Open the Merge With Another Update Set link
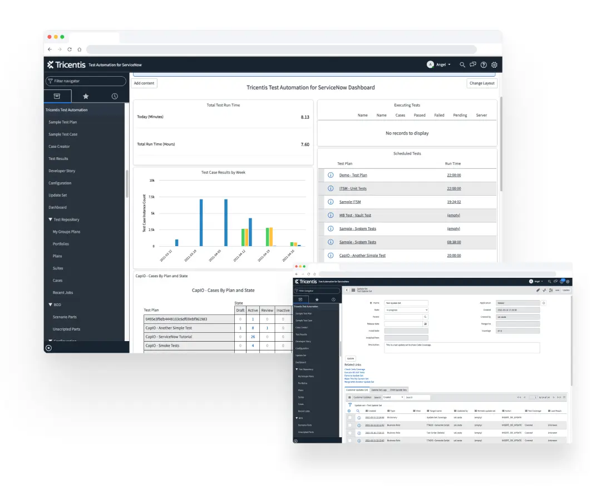This screenshot has width=601, height=500. click(359, 382)
